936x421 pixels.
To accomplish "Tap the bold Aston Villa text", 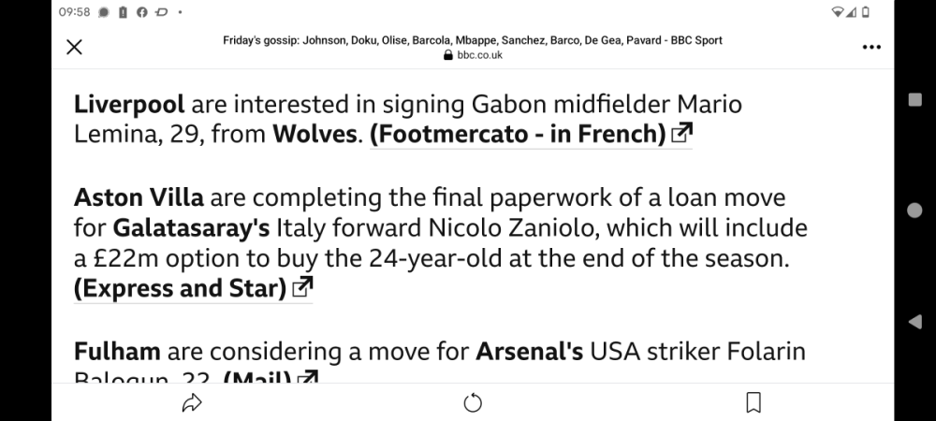I will pyautogui.click(x=138, y=198).
